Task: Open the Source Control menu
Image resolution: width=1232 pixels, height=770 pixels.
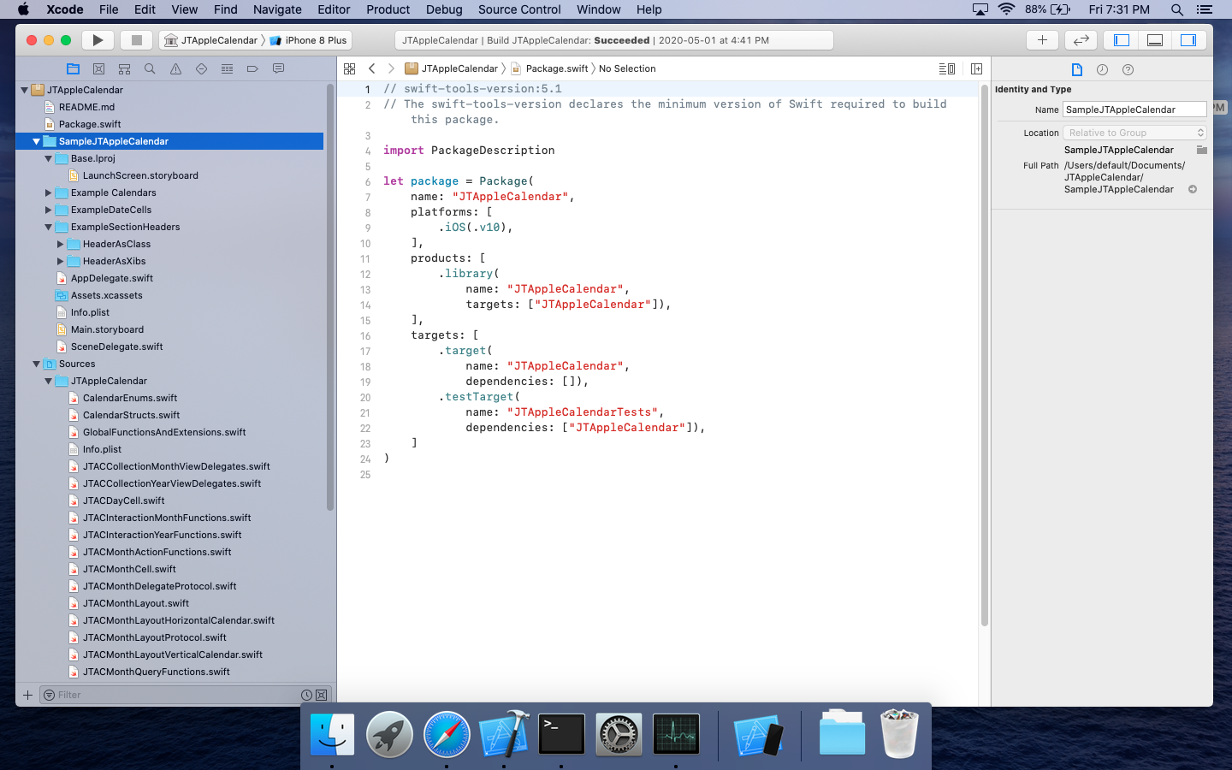Action: [519, 9]
